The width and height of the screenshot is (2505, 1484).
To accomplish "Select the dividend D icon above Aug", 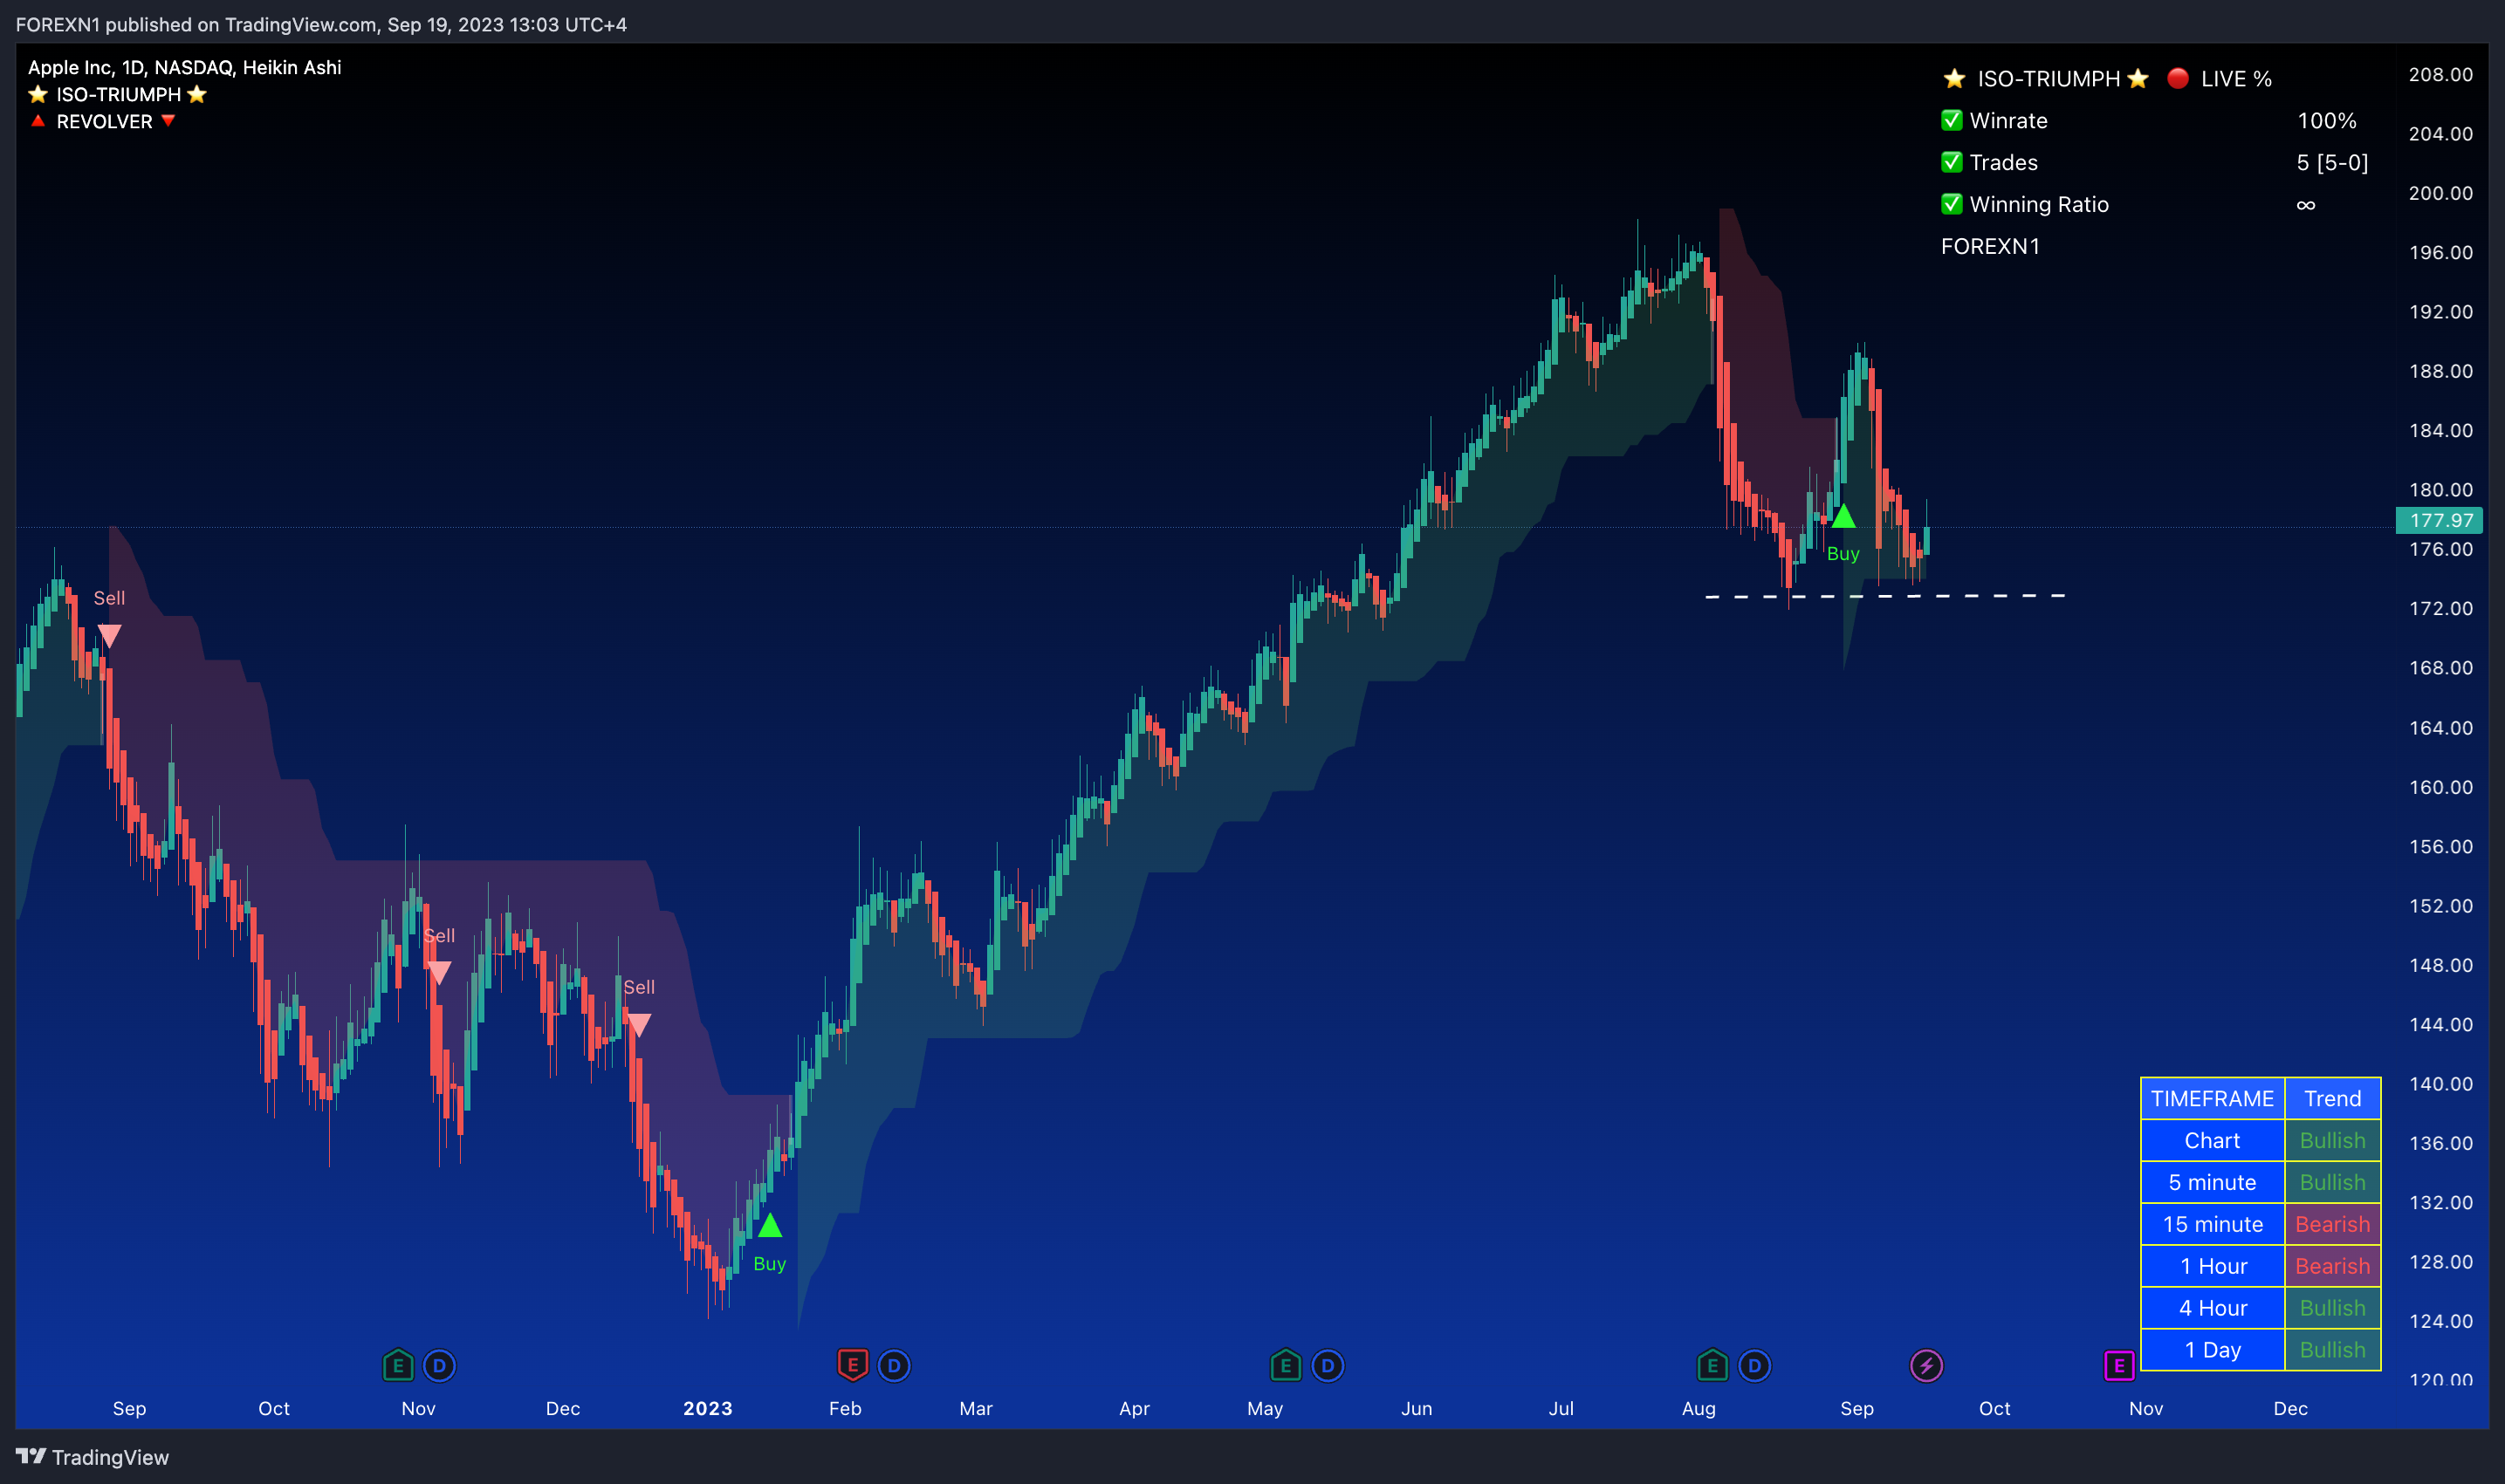I will point(1754,1365).
